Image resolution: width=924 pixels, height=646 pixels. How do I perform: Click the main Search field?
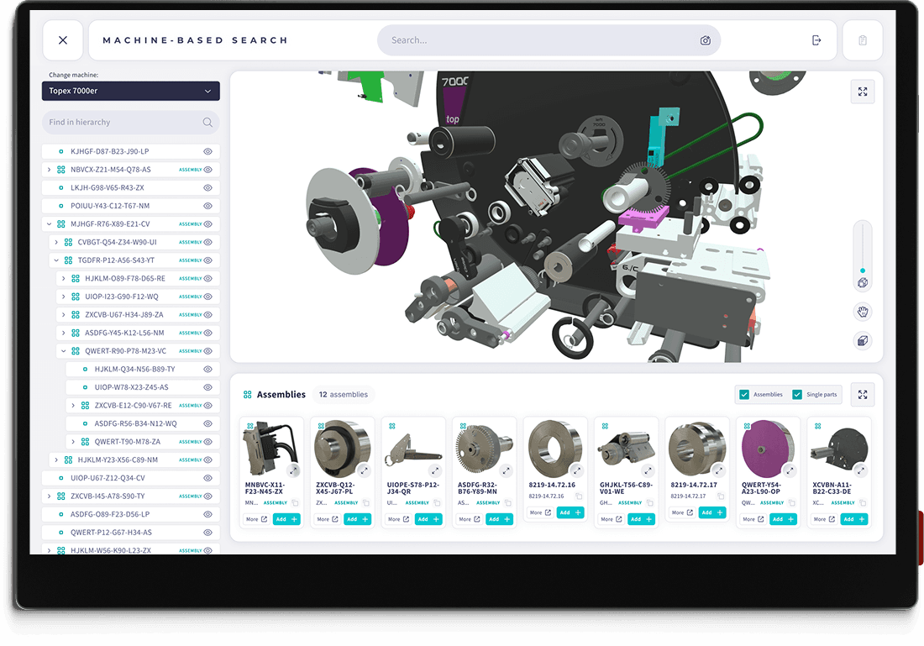coord(549,40)
